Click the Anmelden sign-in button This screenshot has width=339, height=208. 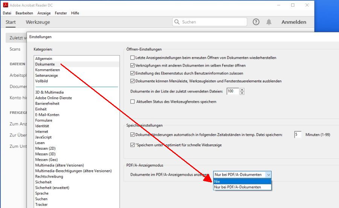point(294,22)
